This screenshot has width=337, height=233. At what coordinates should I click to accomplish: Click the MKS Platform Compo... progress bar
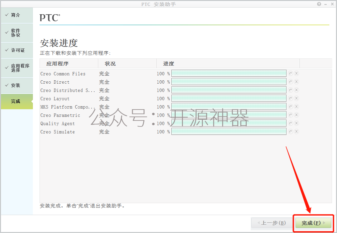click(229, 107)
